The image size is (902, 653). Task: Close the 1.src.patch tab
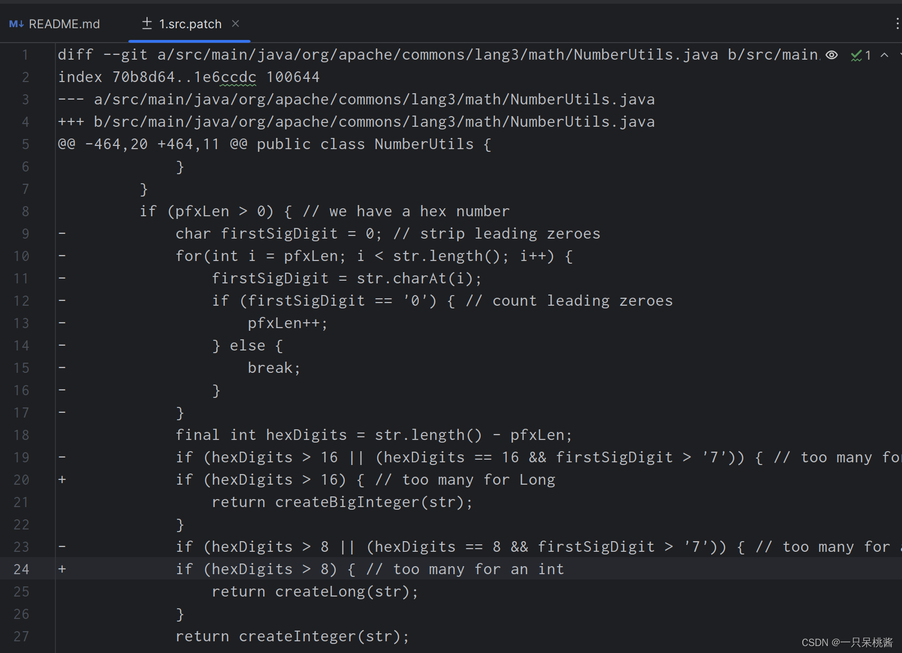click(235, 23)
